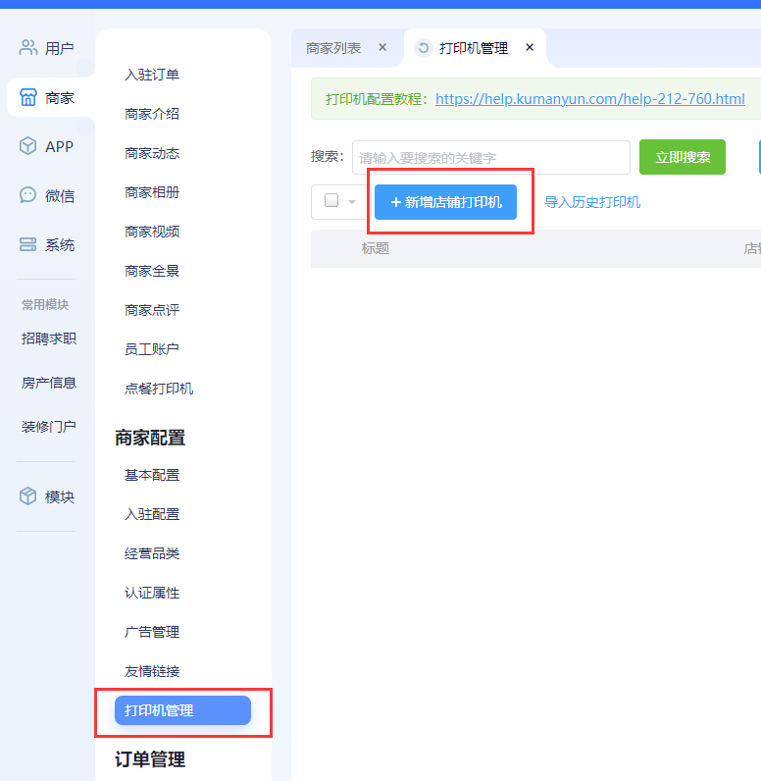Open the dropdown arrow beside select-all checkbox
Screen dimensions: 761x781
point(352,202)
